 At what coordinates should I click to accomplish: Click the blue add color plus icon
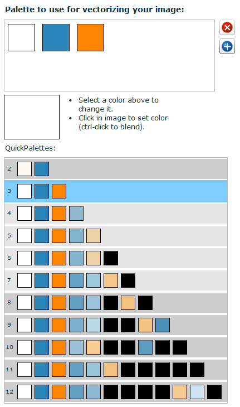tap(227, 46)
